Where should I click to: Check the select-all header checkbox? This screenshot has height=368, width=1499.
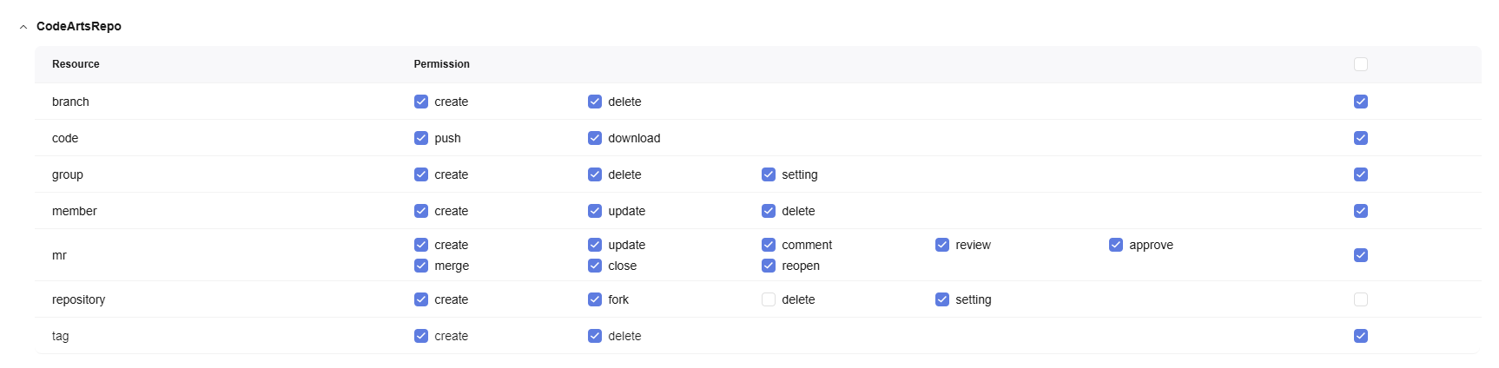click(x=1361, y=64)
